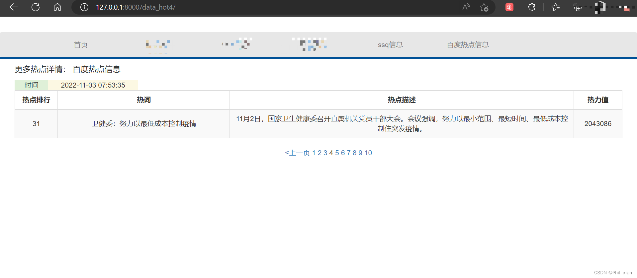
Task: Click the address bar URL 127.0.0.1:8000/data_hot4/
Action: 136,7
